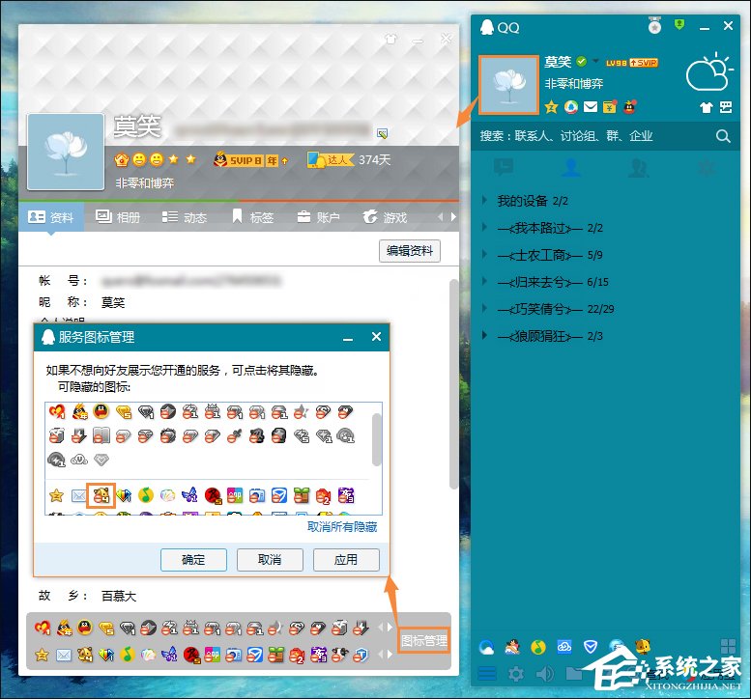Switch to the conversations tab in QQ
Image resolution: width=751 pixels, height=699 pixels.
[504, 167]
